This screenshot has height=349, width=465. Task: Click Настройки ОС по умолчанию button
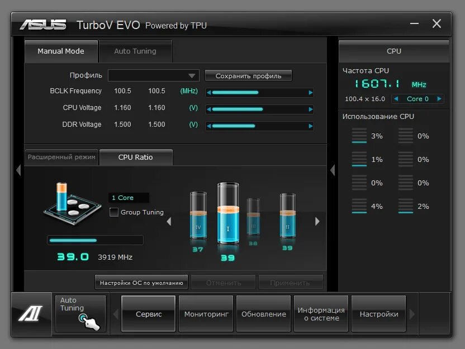click(x=141, y=283)
